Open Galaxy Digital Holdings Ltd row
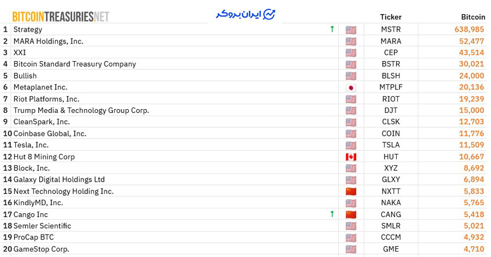This screenshot has width=491, height=257. 59,180
